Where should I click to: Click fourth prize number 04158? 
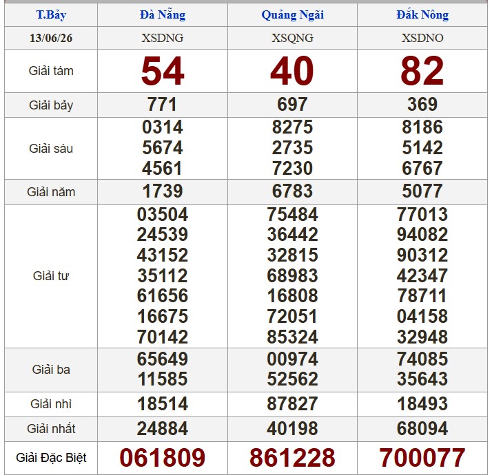pos(422,317)
